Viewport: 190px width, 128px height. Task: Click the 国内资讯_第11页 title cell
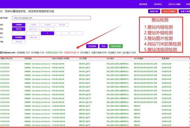(x=85, y=98)
